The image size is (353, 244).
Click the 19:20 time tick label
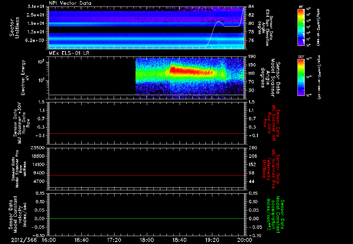[x=212, y=240]
